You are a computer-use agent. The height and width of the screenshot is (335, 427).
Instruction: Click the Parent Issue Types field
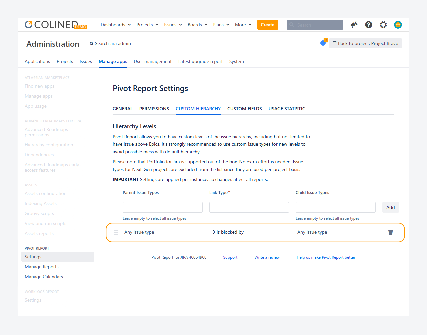(163, 207)
